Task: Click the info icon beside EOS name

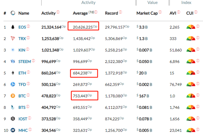Action: click(28, 26)
